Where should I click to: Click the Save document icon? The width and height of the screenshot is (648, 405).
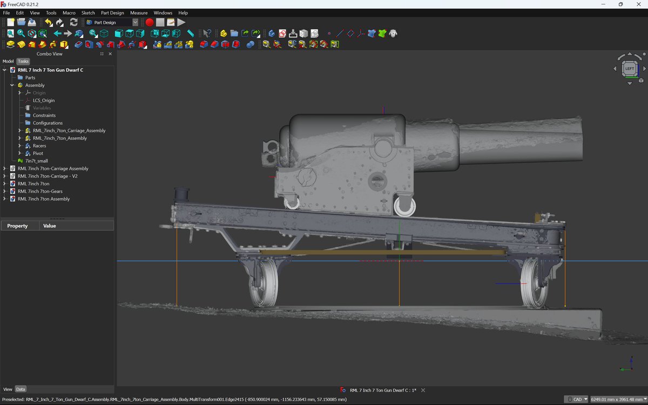tap(31, 22)
